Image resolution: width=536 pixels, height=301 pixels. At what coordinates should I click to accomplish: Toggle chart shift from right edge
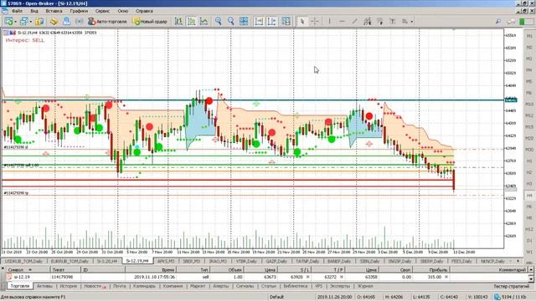pos(271,21)
